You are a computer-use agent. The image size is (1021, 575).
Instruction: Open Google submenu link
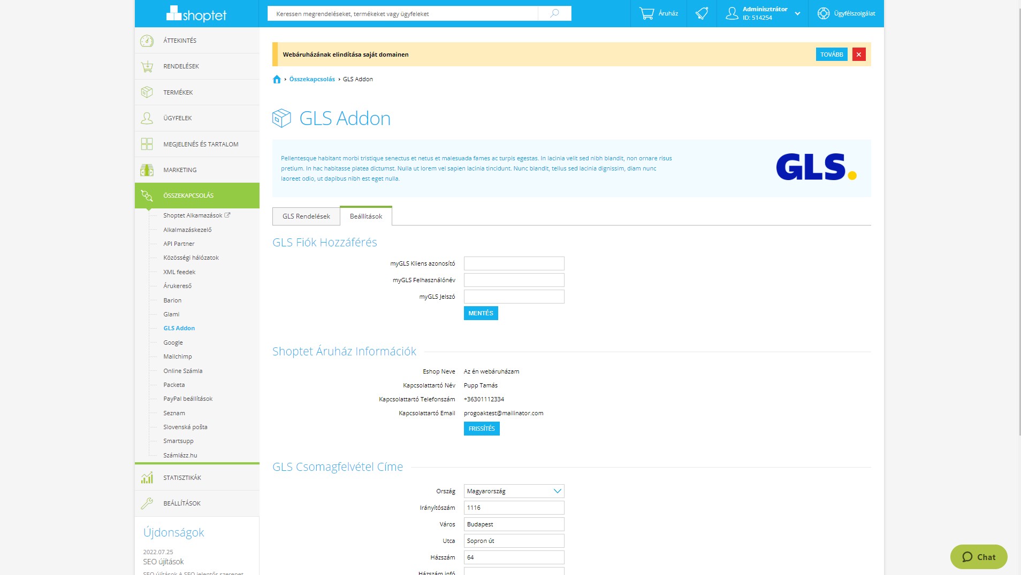173,343
